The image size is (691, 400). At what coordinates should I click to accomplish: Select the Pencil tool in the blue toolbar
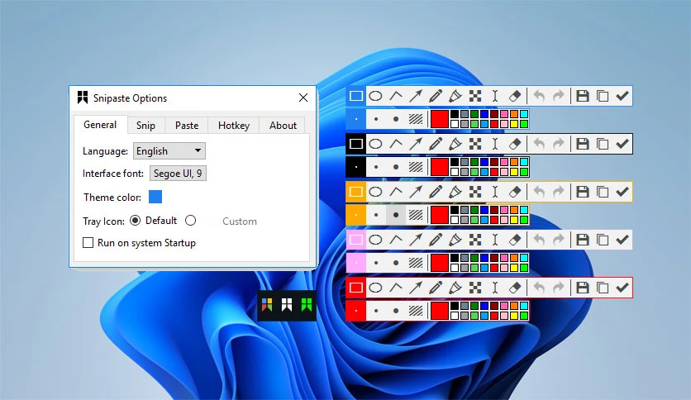pos(436,96)
